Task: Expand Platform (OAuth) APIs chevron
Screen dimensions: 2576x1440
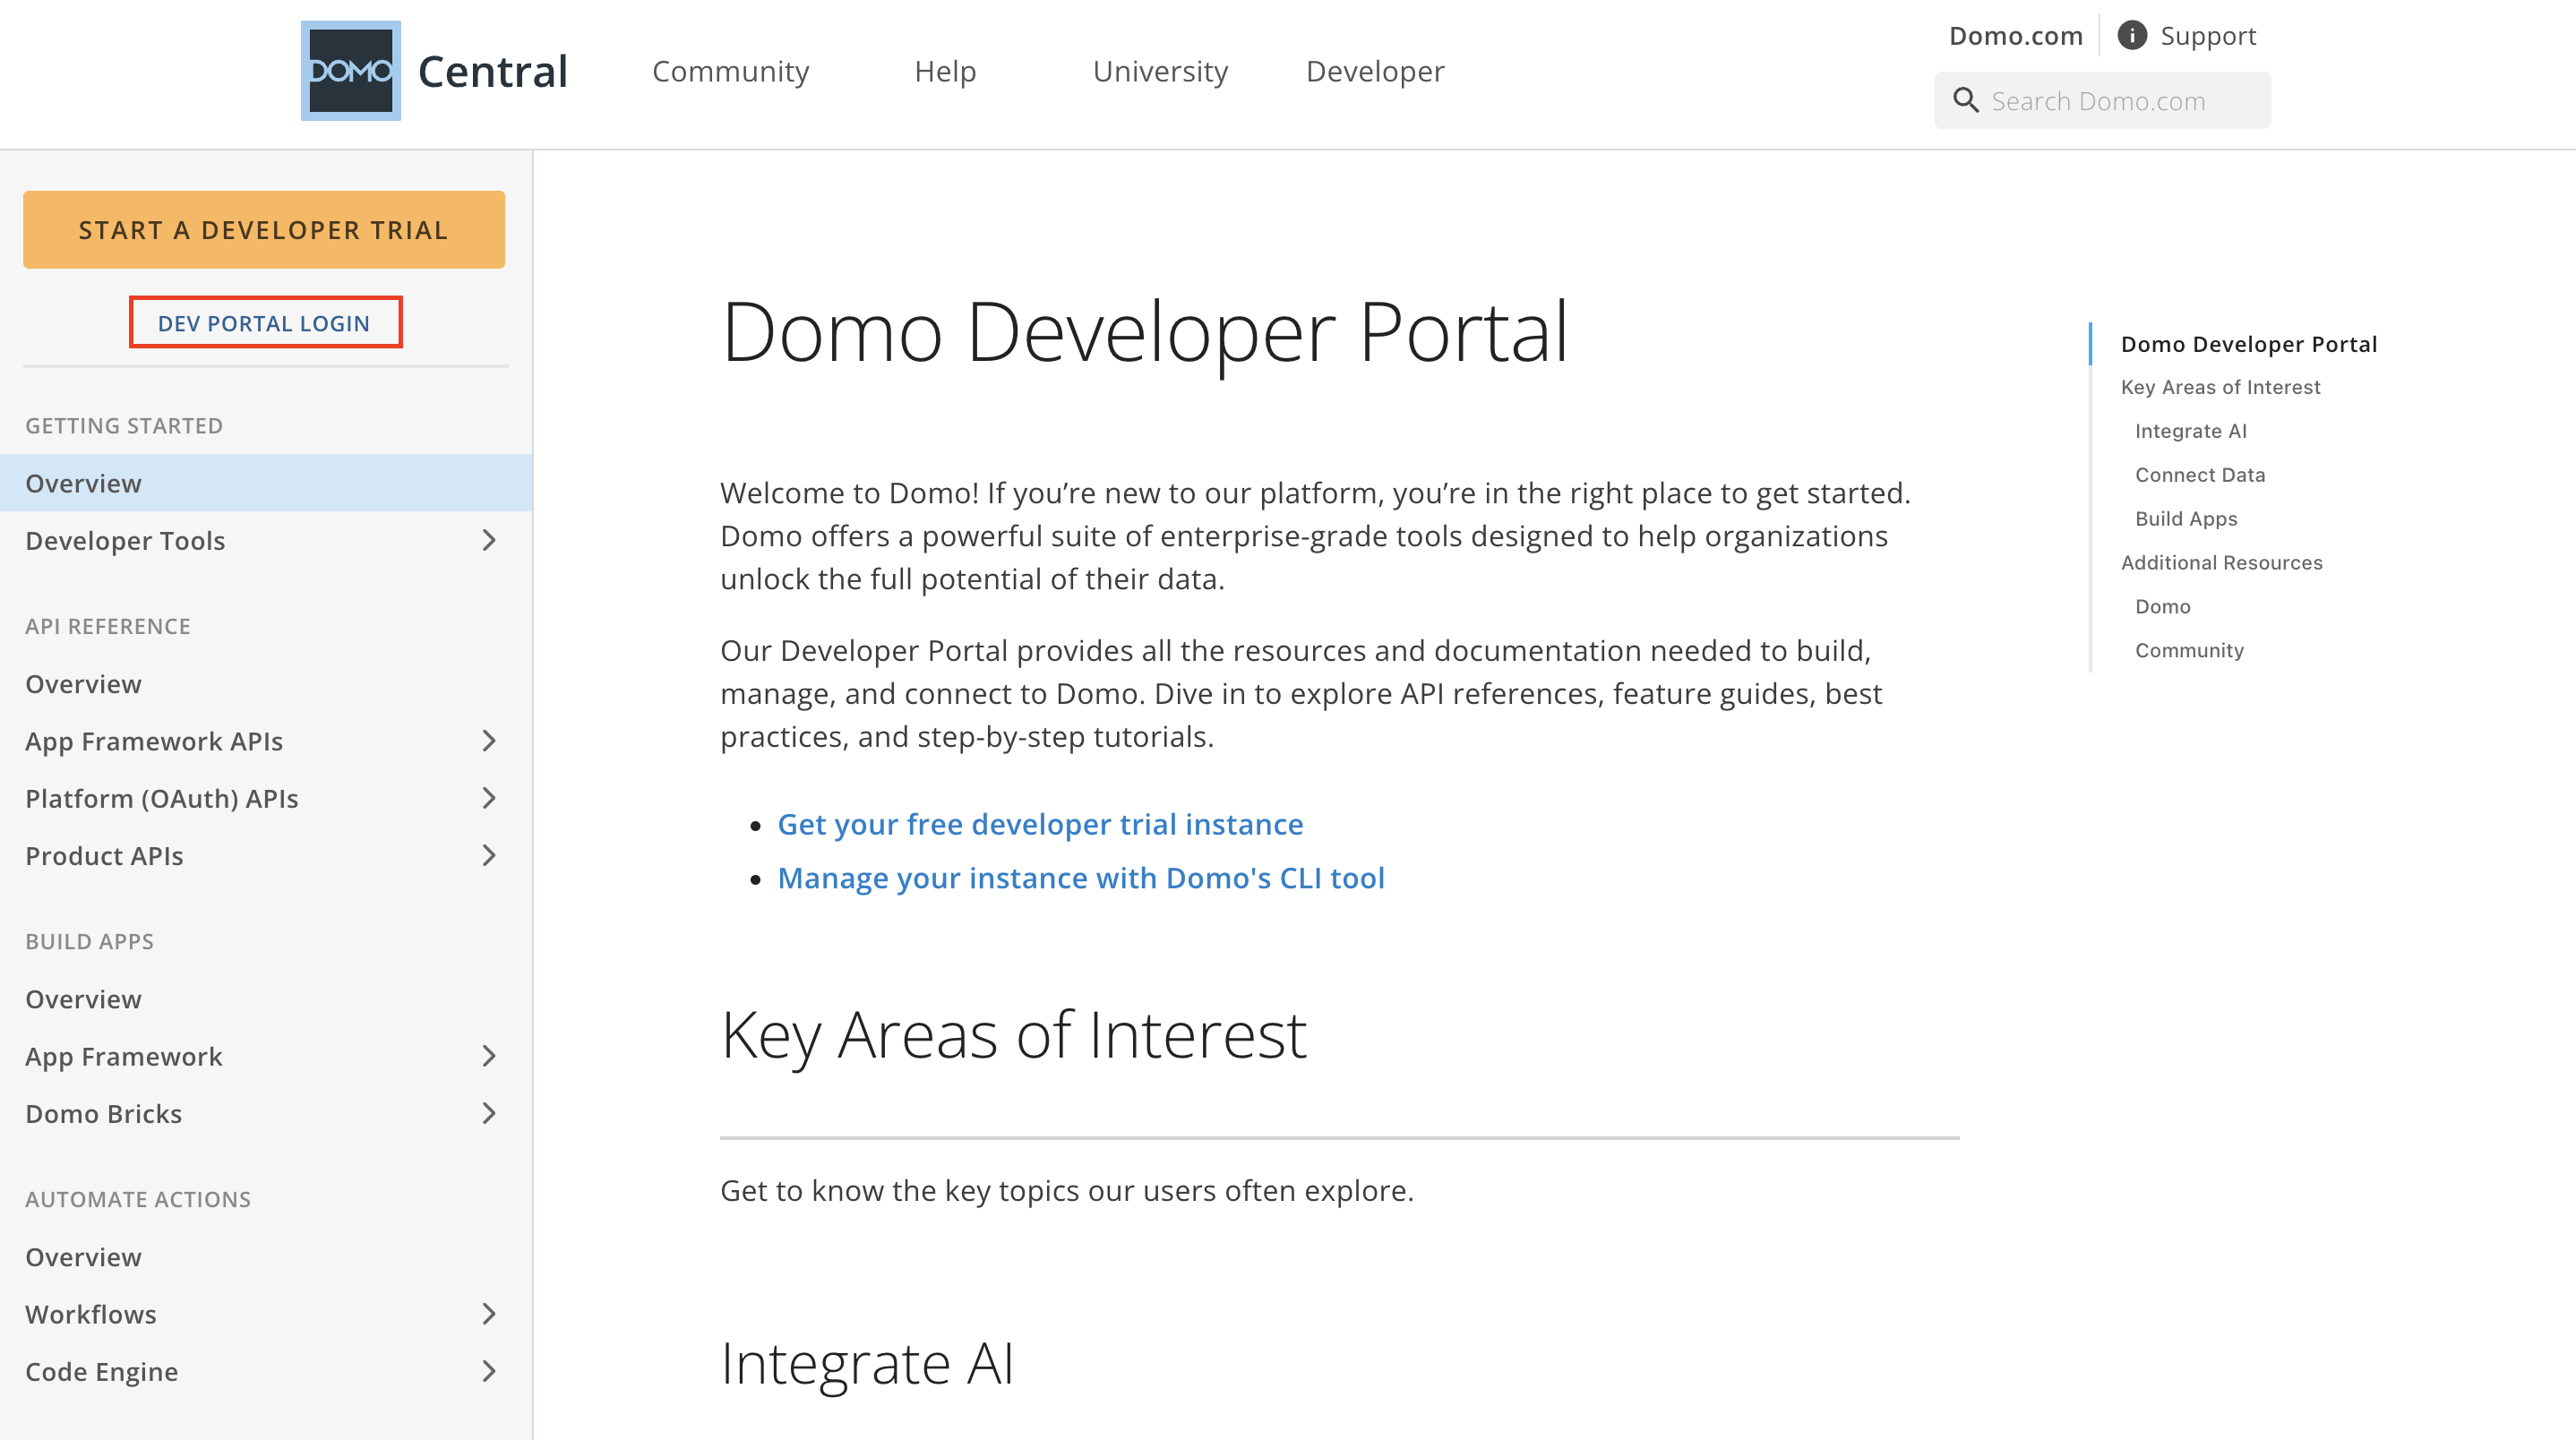Action: coord(489,798)
